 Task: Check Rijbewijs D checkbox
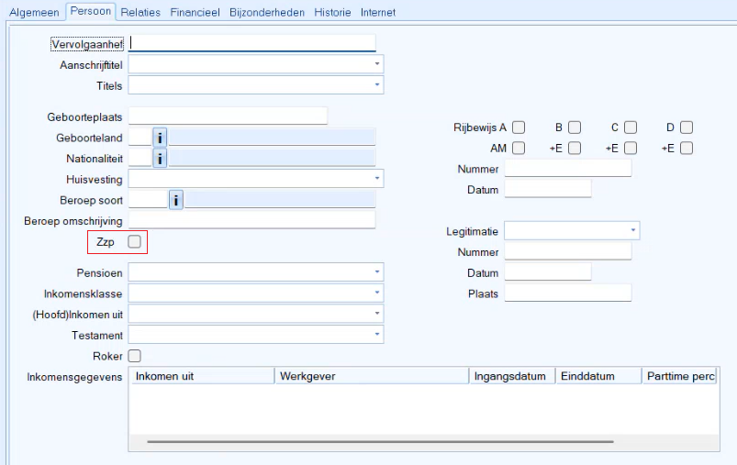[687, 127]
